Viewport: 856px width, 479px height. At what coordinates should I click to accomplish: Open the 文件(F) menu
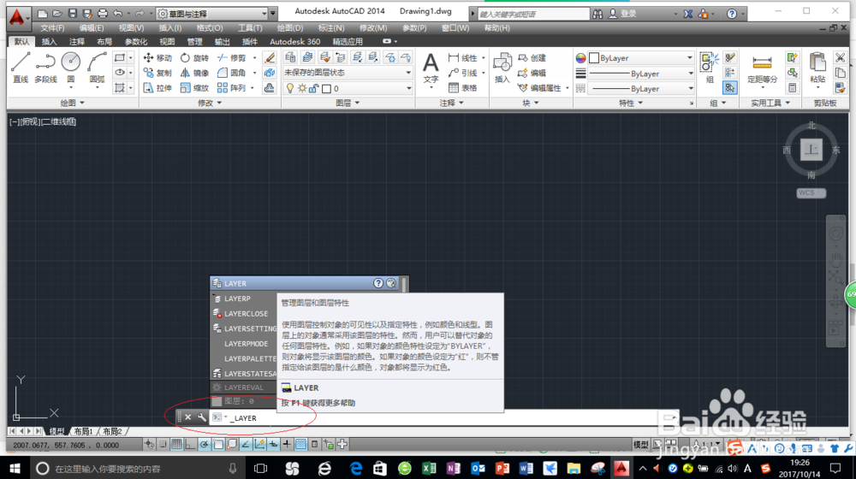point(52,28)
